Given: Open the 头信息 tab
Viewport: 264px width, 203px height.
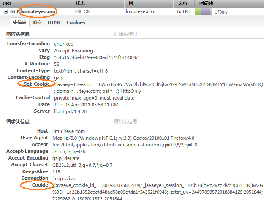Looking at the screenshot, I should tap(19, 22).
